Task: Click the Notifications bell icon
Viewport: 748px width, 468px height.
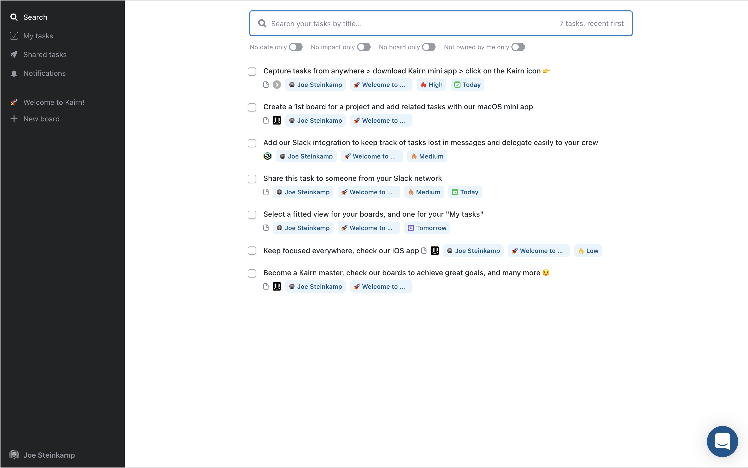Action: (x=14, y=73)
